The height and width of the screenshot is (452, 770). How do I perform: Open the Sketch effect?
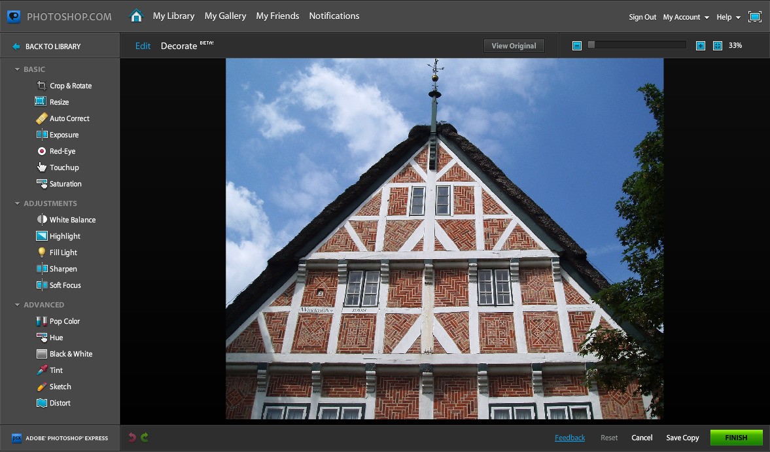pos(60,386)
